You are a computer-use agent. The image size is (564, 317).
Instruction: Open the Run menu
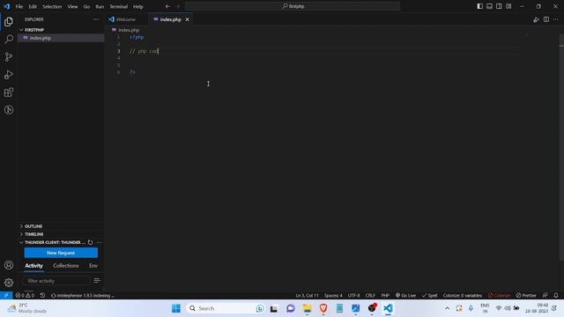[x=100, y=6]
